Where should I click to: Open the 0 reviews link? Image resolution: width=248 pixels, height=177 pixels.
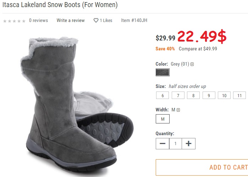(x=38, y=21)
